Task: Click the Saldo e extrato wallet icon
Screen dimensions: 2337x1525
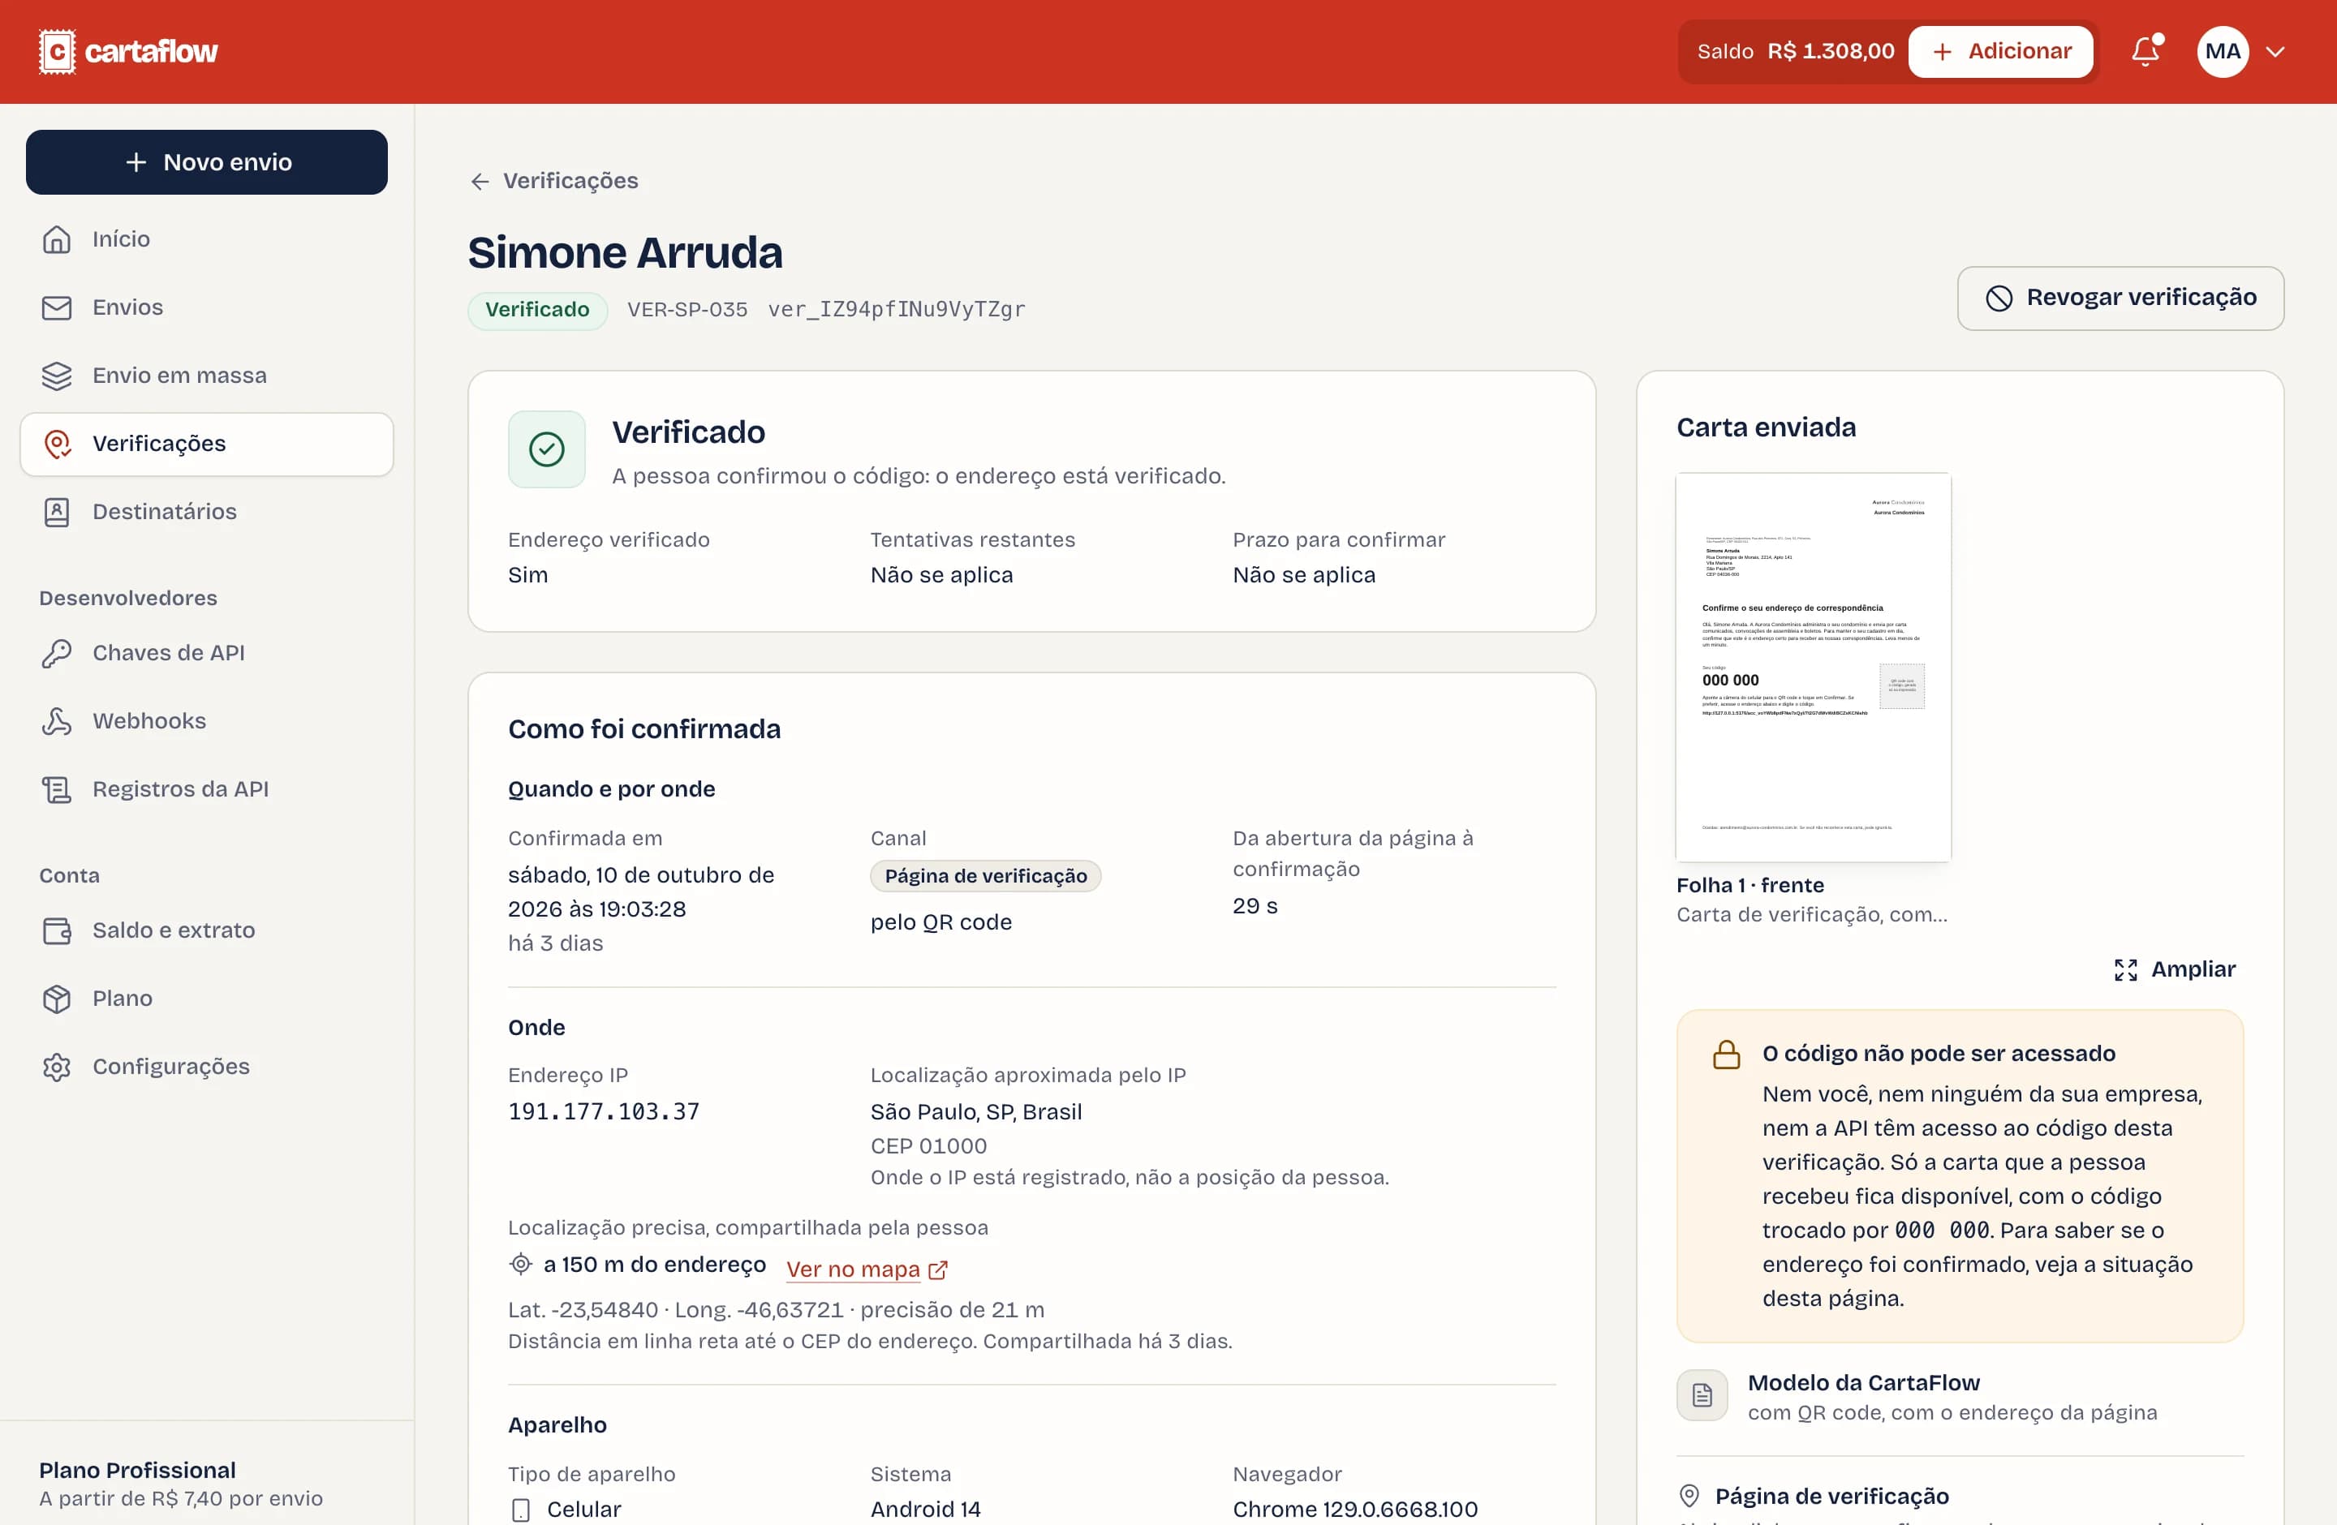Action: [x=57, y=930]
